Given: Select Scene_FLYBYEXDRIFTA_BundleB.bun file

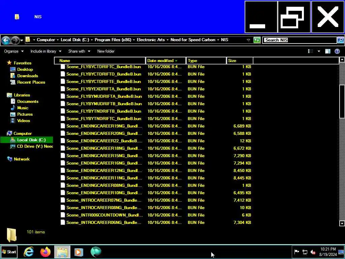Looking at the screenshot, I should (x=104, y=89).
